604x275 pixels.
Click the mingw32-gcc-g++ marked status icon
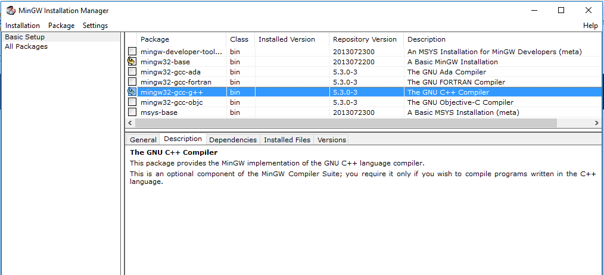pyautogui.click(x=132, y=92)
